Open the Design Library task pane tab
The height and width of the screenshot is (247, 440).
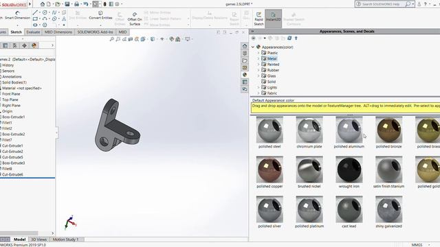(x=245, y=54)
